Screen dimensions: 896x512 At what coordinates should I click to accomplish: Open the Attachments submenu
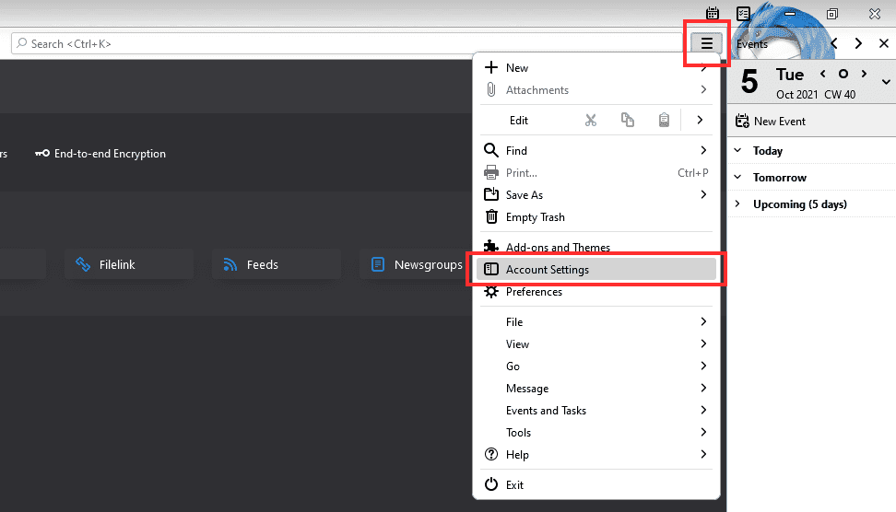pyautogui.click(x=596, y=90)
